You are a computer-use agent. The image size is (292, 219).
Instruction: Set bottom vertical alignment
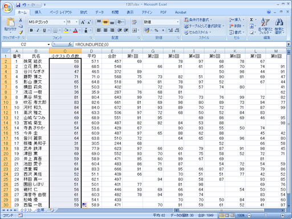[112, 22]
